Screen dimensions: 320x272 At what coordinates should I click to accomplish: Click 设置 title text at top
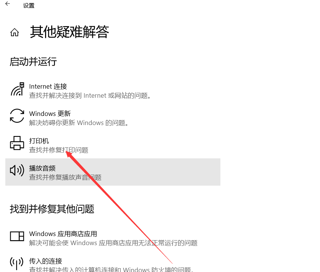(x=29, y=6)
